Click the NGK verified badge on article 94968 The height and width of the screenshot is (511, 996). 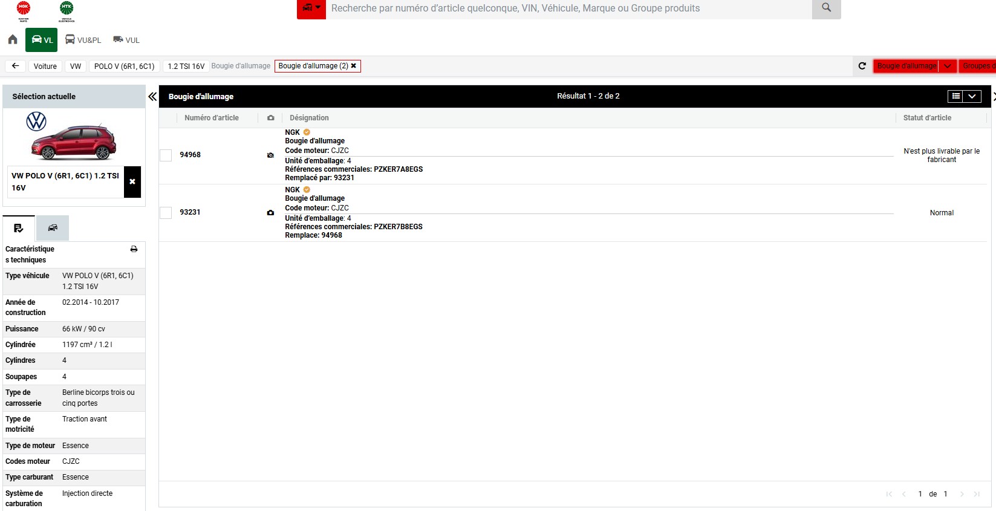click(x=307, y=132)
